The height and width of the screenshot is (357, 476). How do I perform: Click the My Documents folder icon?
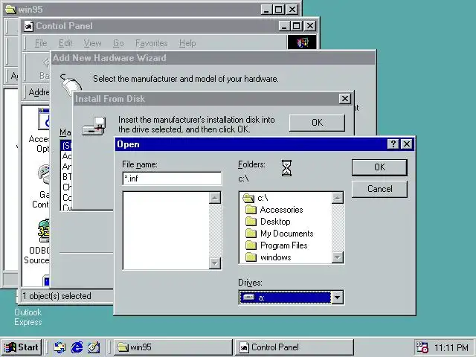click(251, 233)
